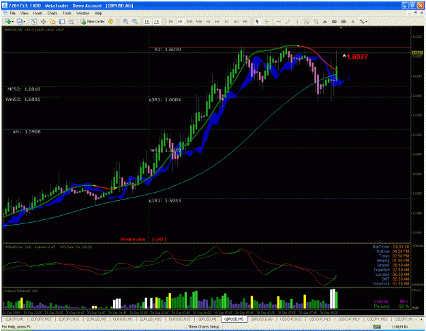Switch to the M1 timeframe

(171, 21)
